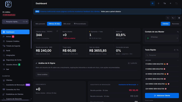Click the Perfil icon in the sidebar
This screenshot has height=102, width=182.
4,51
